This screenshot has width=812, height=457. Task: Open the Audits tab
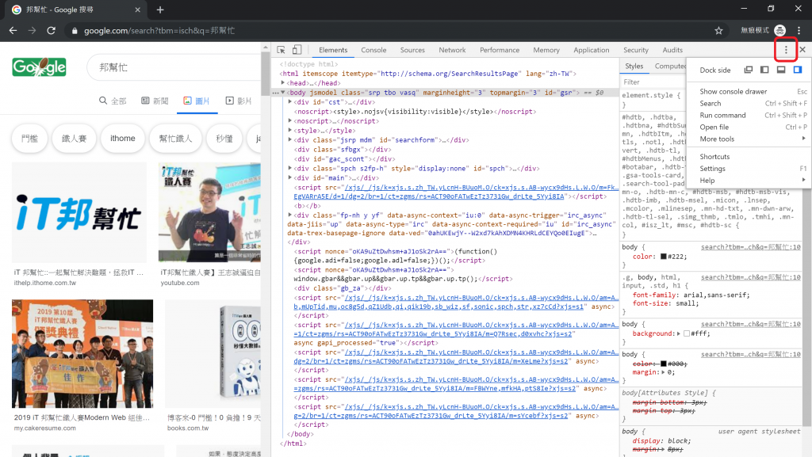tap(672, 50)
